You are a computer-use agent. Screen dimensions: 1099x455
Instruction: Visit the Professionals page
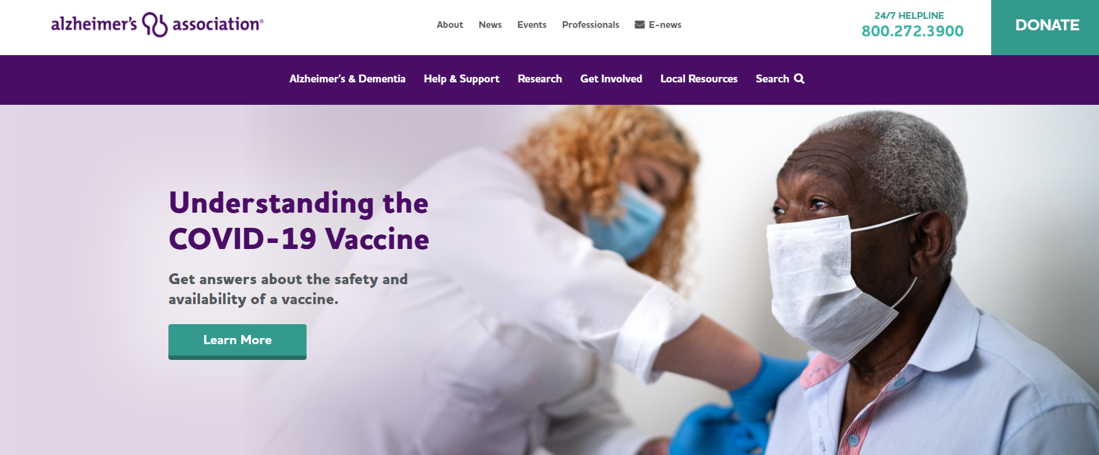[591, 25]
